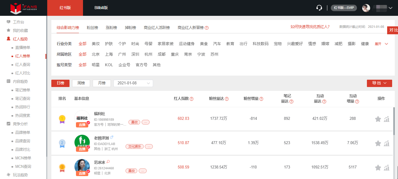Click the customer service headset icon
398x179 pixels.
(x=319, y=8)
